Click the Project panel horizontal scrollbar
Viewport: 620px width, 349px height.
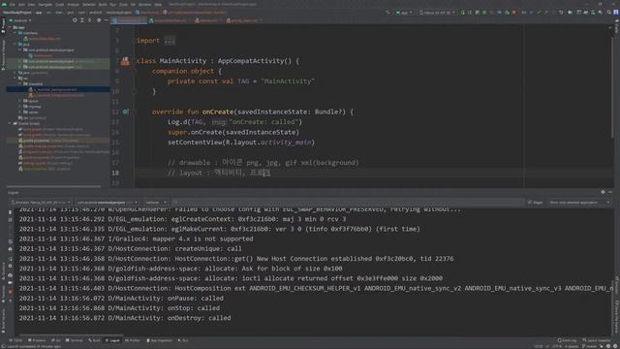point(54,186)
